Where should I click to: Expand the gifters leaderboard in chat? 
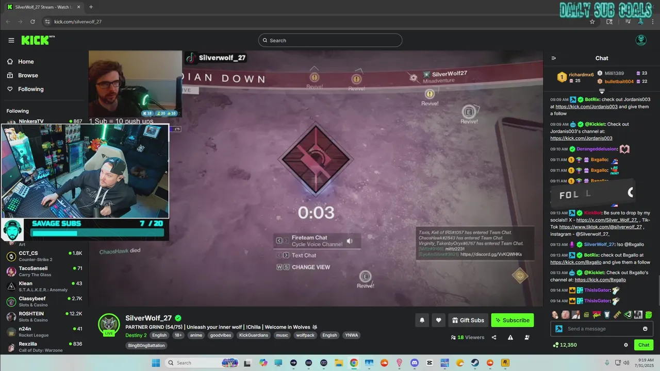coord(601,91)
